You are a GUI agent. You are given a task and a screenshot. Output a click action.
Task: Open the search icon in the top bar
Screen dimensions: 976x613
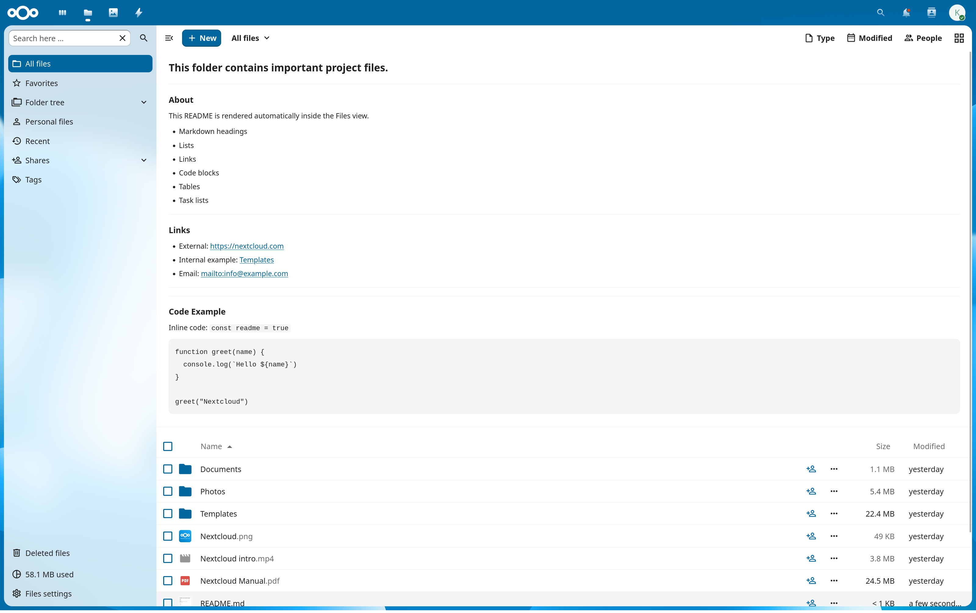(x=881, y=13)
